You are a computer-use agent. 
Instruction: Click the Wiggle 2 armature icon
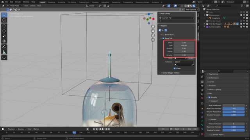click(160, 30)
